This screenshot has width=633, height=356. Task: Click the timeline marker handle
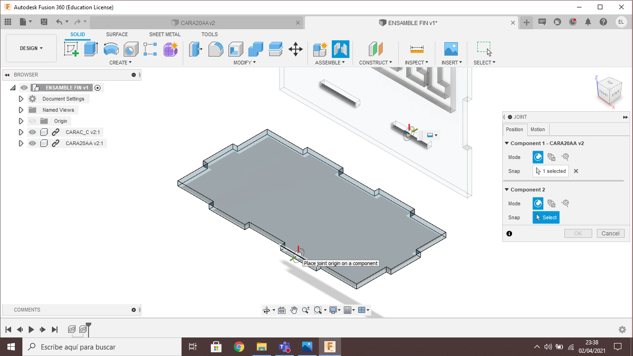pos(89,325)
